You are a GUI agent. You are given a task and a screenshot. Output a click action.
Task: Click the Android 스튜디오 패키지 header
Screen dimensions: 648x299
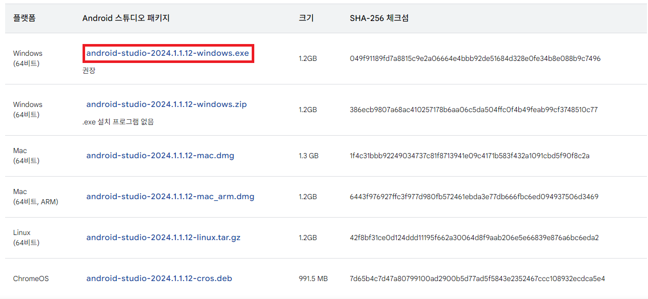pos(126,18)
